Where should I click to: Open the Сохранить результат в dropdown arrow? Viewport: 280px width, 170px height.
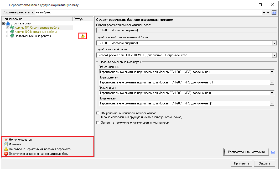tap(268, 13)
